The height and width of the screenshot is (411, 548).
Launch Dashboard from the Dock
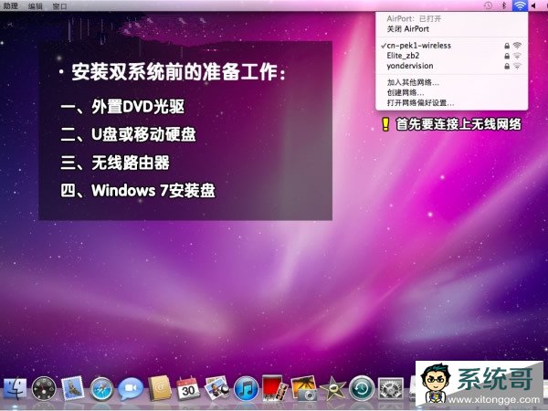click(x=44, y=389)
